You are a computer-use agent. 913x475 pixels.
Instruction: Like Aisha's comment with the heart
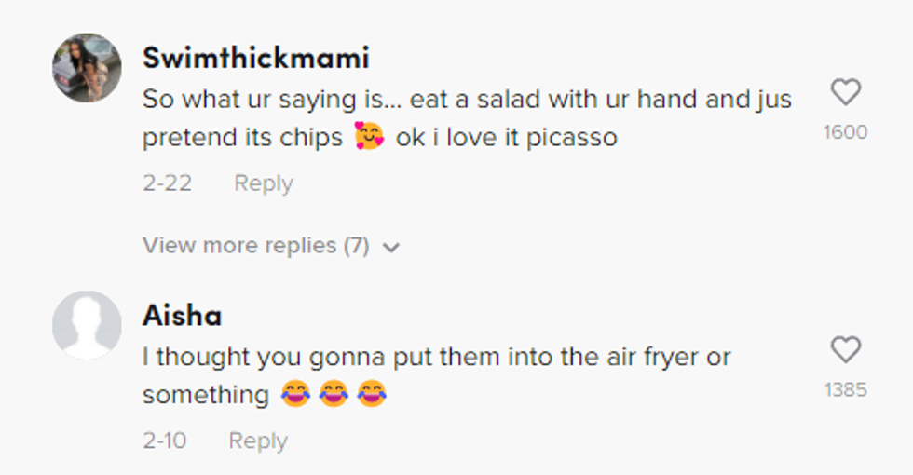(x=845, y=350)
